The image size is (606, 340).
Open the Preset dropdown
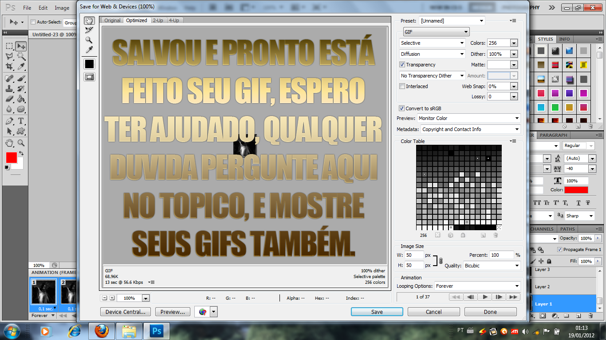tap(452, 21)
